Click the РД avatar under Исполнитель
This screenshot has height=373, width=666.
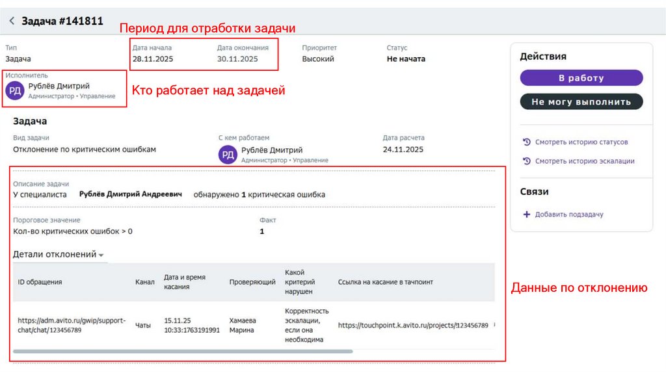pos(15,90)
